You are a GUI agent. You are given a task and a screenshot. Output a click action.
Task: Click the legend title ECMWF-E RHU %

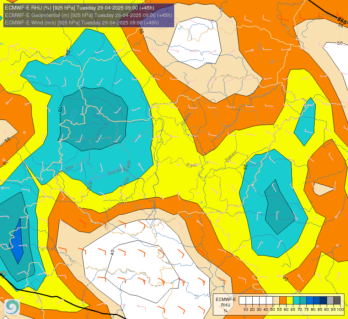226,305
